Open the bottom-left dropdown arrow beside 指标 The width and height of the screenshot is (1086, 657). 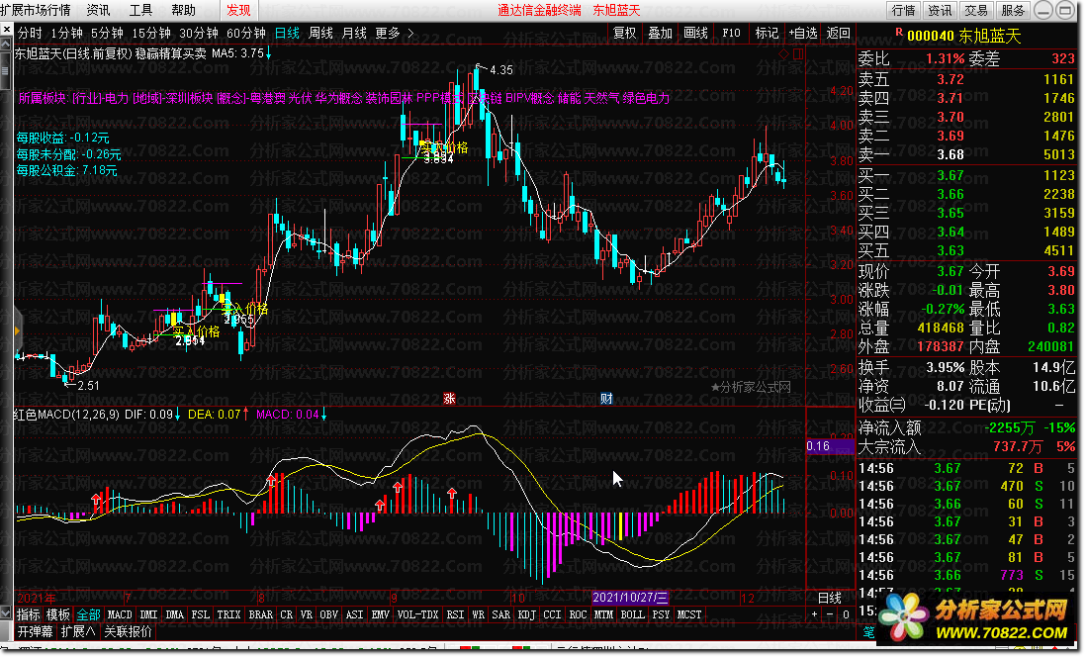click(x=6, y=614)
